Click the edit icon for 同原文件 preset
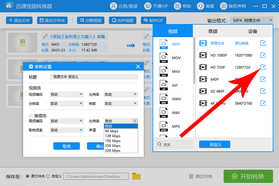The image size is (279, 186). 263,43
